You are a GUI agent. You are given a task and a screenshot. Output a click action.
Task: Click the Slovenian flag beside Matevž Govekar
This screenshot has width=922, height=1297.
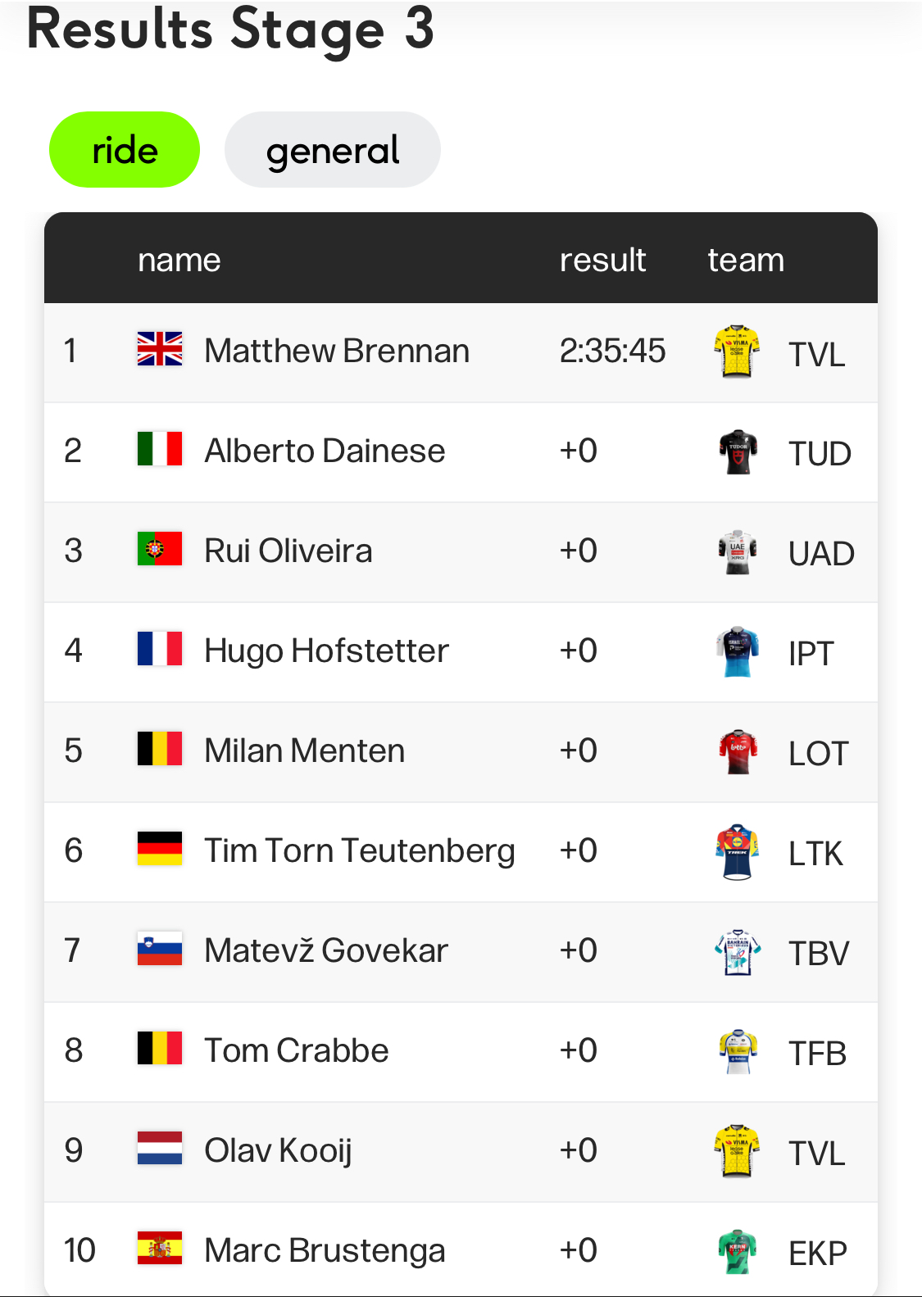(160, 949)
